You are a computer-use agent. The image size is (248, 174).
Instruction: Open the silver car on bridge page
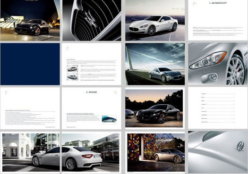[155, 64]
